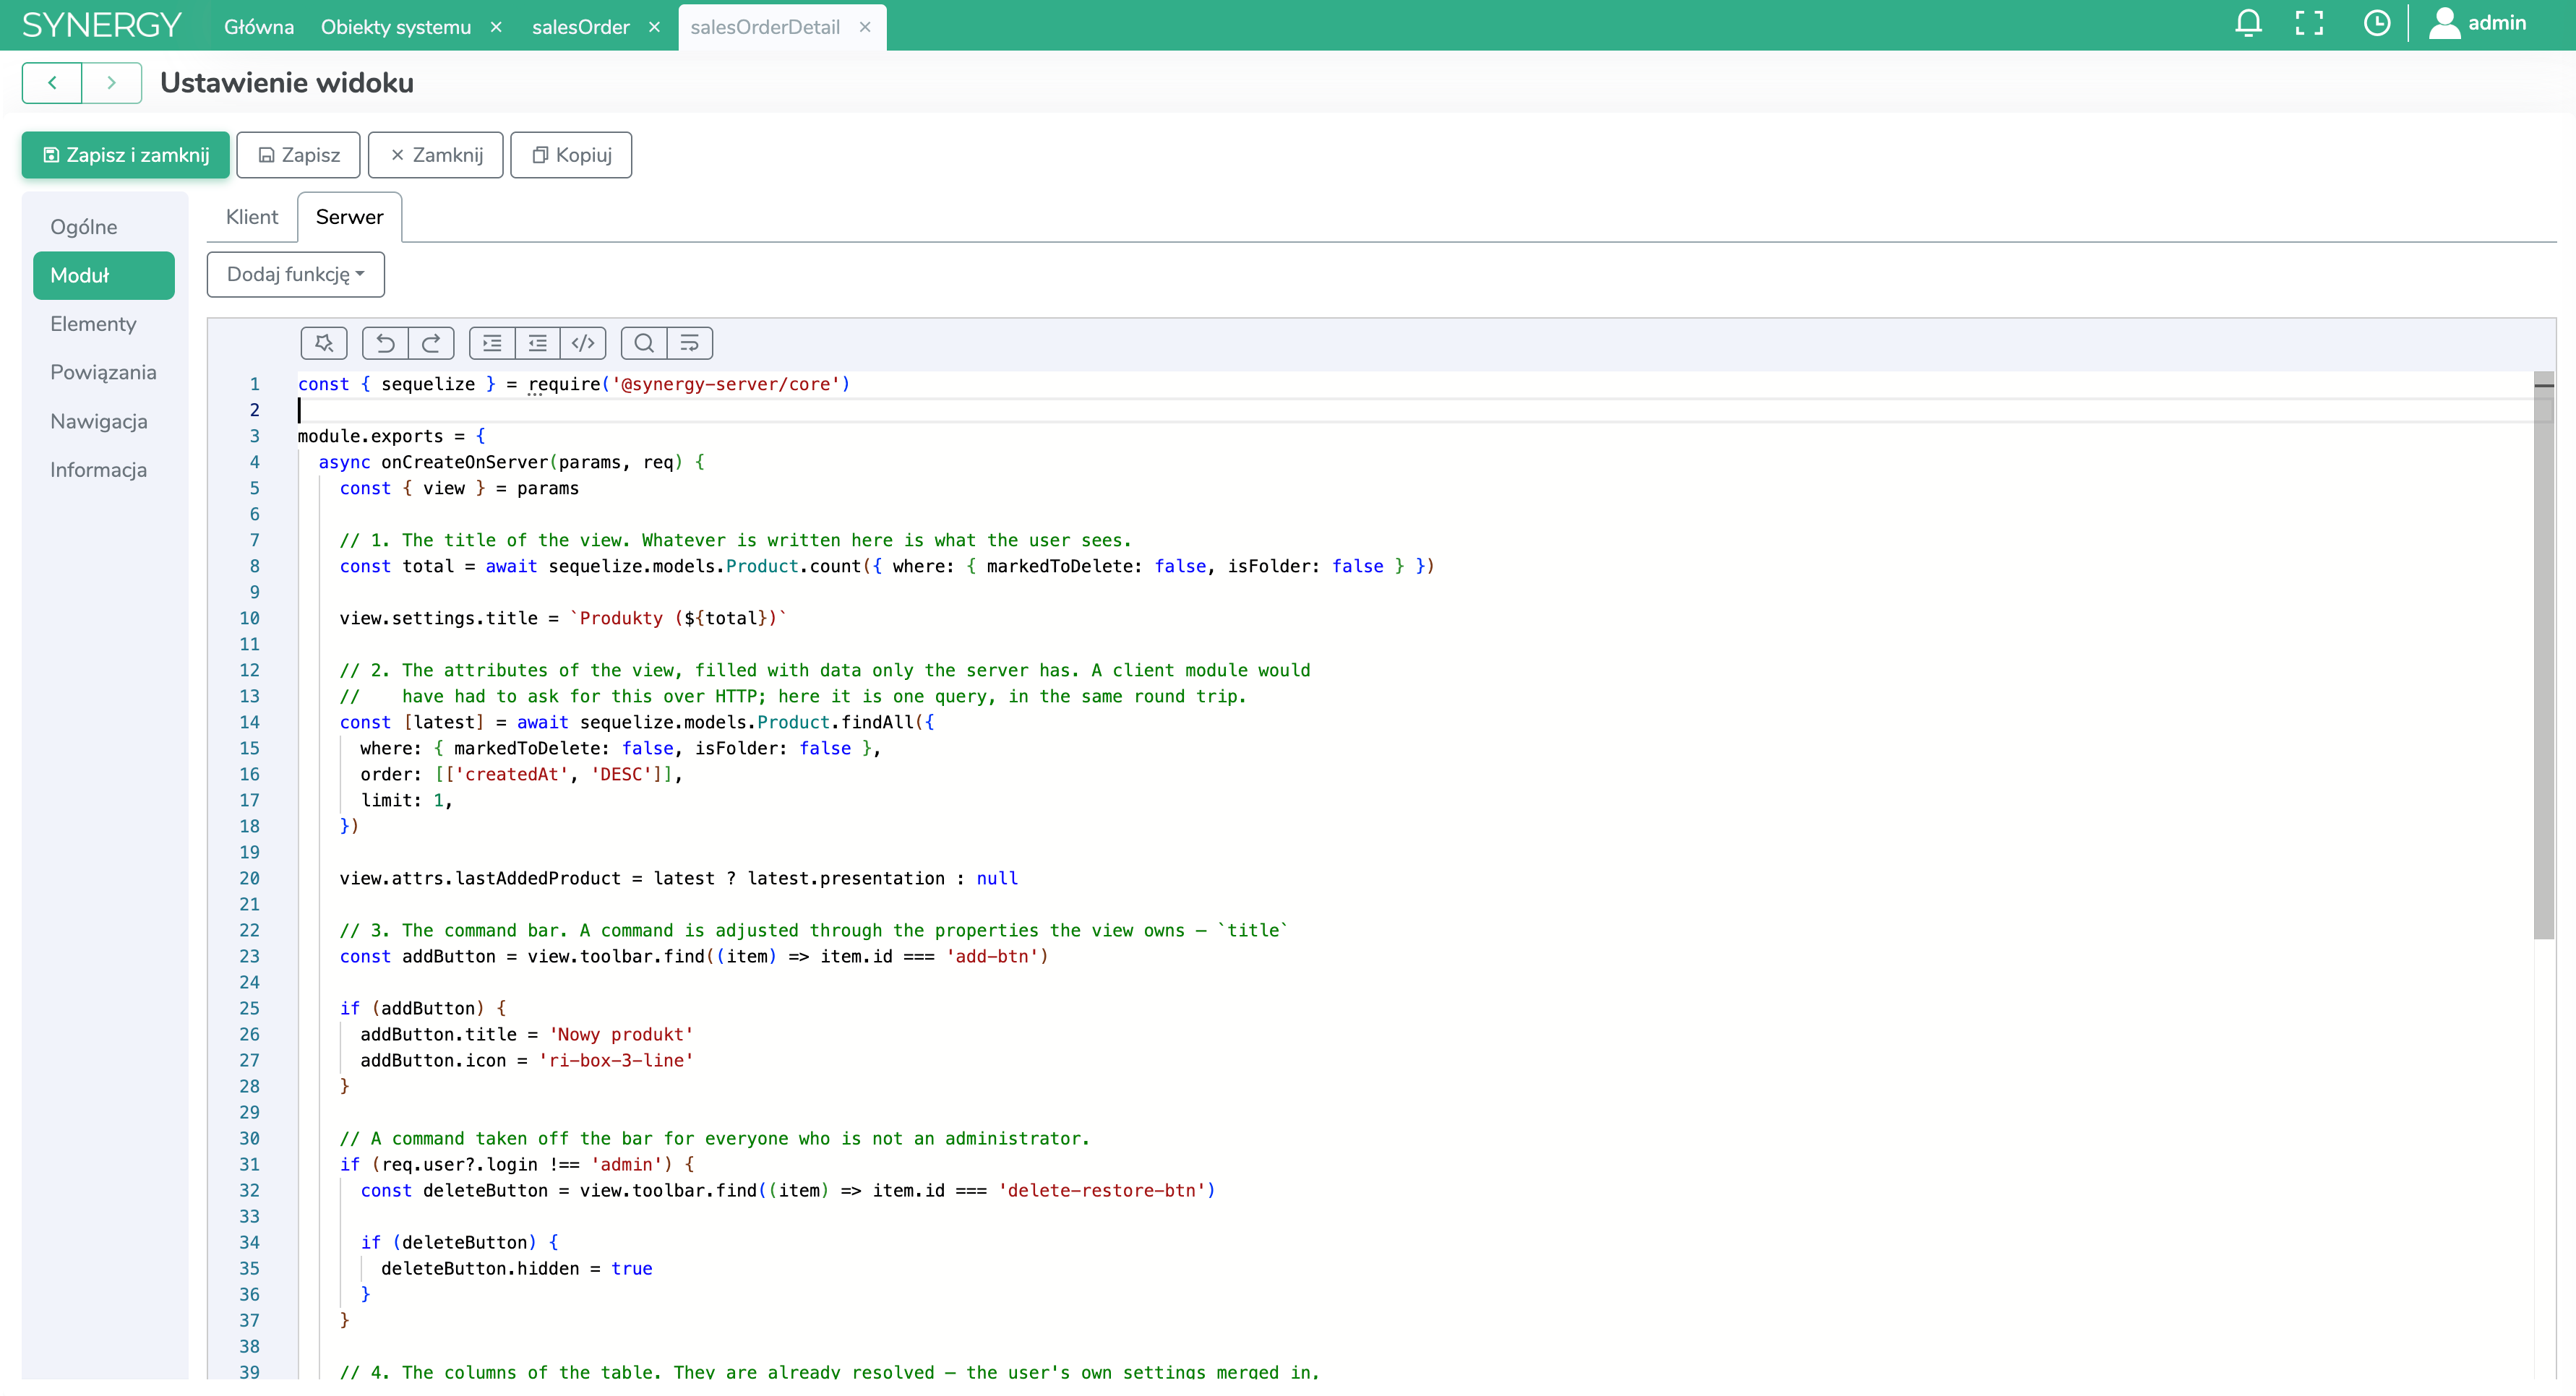
Task: Open the Powiązania section
Action: coord(103,372)
